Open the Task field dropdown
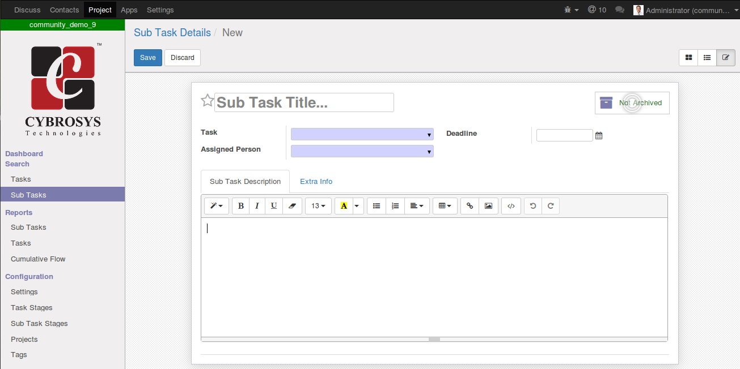The width and height of the screenshot is (740, 369). (x=362, y=134)
